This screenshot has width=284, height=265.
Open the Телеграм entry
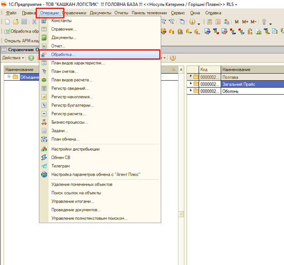point(100,166)
